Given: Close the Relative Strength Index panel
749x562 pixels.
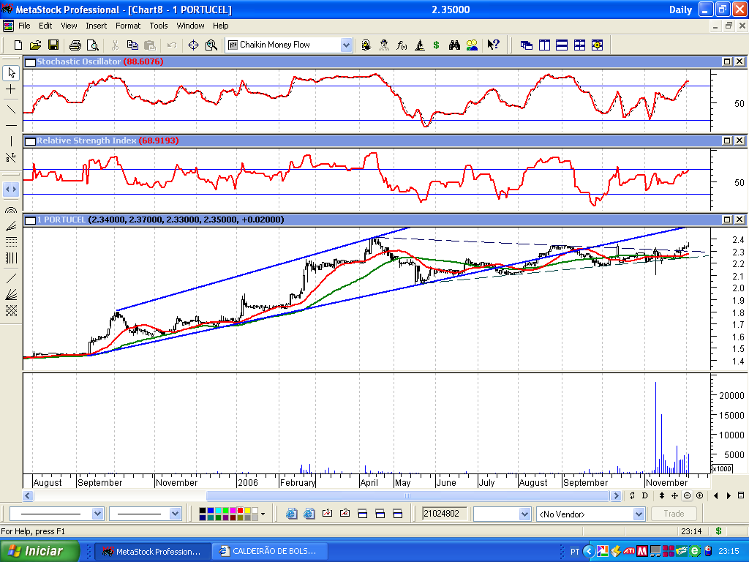Looking at the screenshot, I should [x=739, y=140].
